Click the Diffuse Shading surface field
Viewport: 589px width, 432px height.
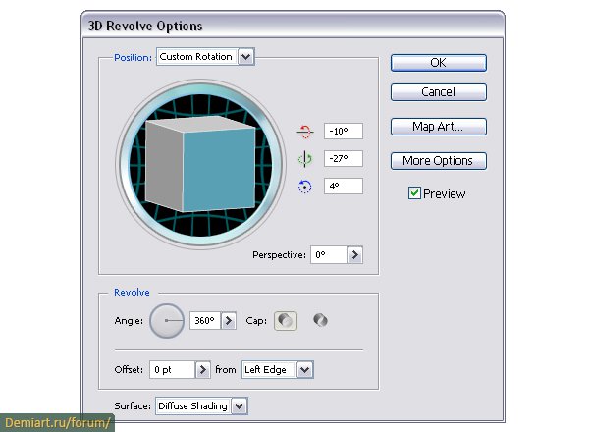point(193,406)
